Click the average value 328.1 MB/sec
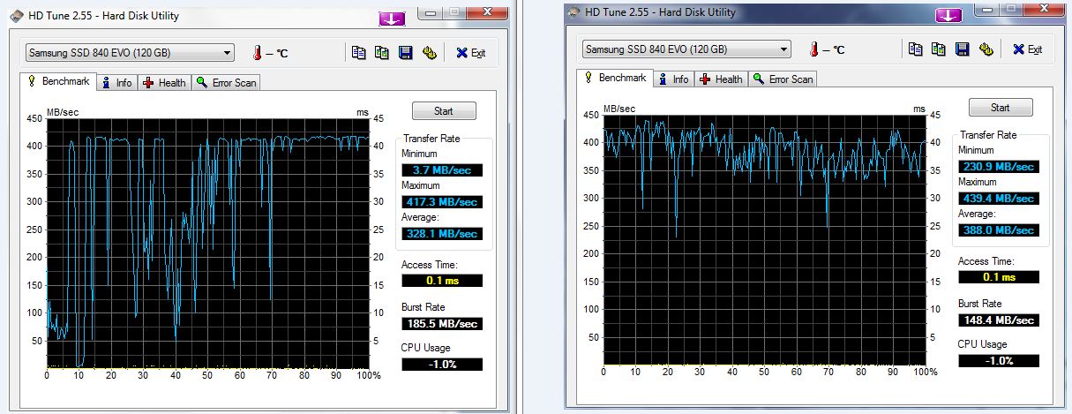Screen dimensions: 1072x414 (x=442, y=234)
